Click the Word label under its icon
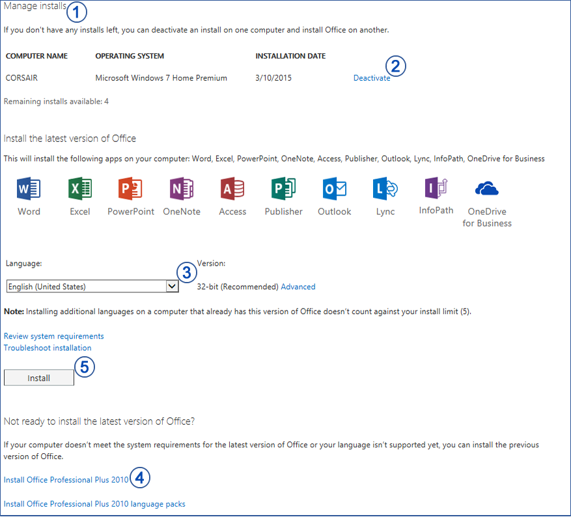The height and width of the screenshot is (517, 571). tap(29, 212)
